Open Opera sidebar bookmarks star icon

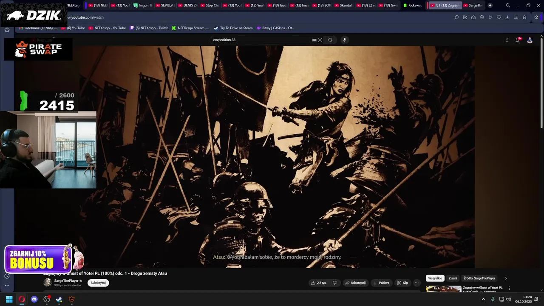click(x=7, y=30)
